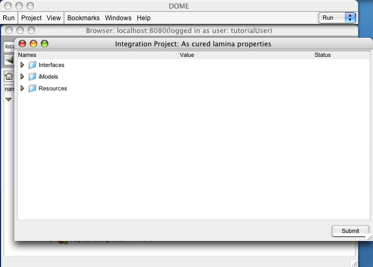Click the back arrow in Browser window
The width and height of the screenshot is (373, 267).
coord(9,60)
